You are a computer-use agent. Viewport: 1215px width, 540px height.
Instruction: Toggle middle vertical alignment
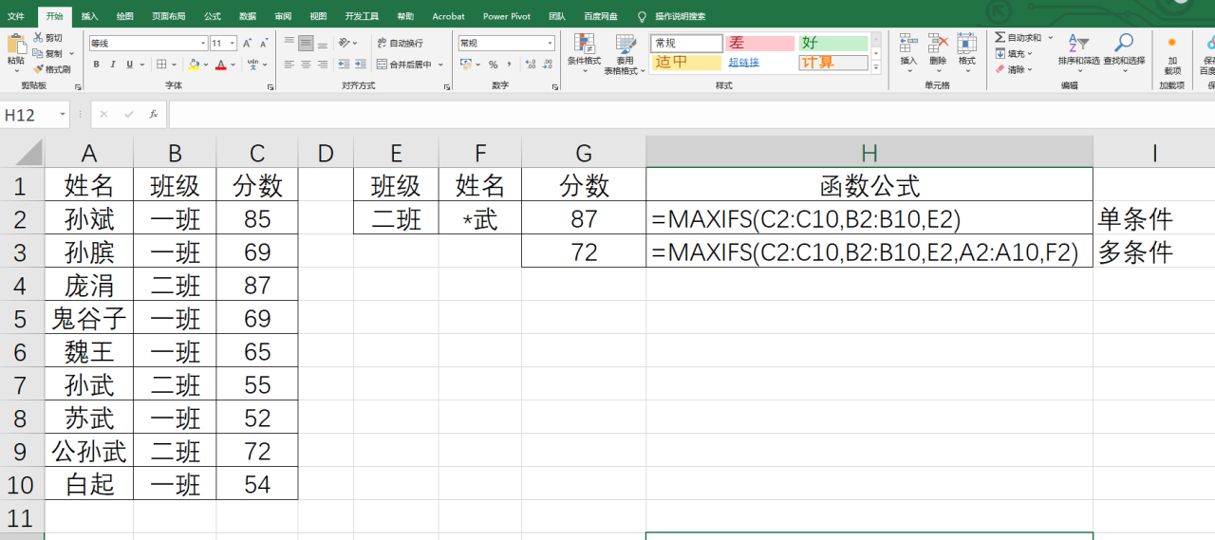306,44
